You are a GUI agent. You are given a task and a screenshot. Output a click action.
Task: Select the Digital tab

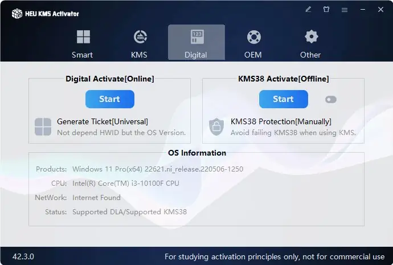point(197,42)
